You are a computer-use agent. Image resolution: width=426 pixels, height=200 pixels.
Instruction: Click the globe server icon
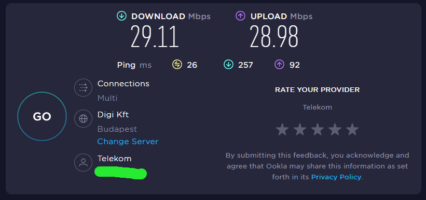[83, 118]
